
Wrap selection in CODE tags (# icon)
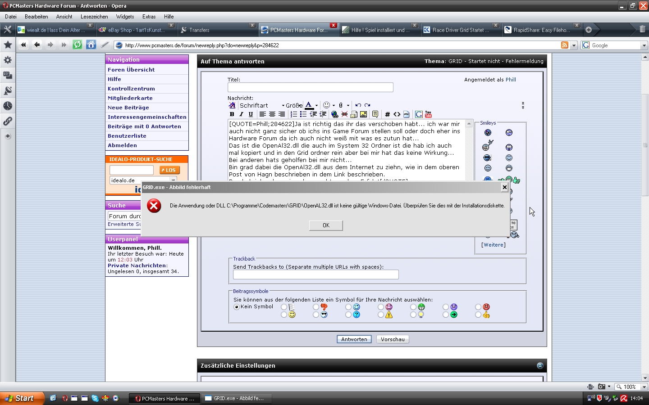tap(387, 114)
